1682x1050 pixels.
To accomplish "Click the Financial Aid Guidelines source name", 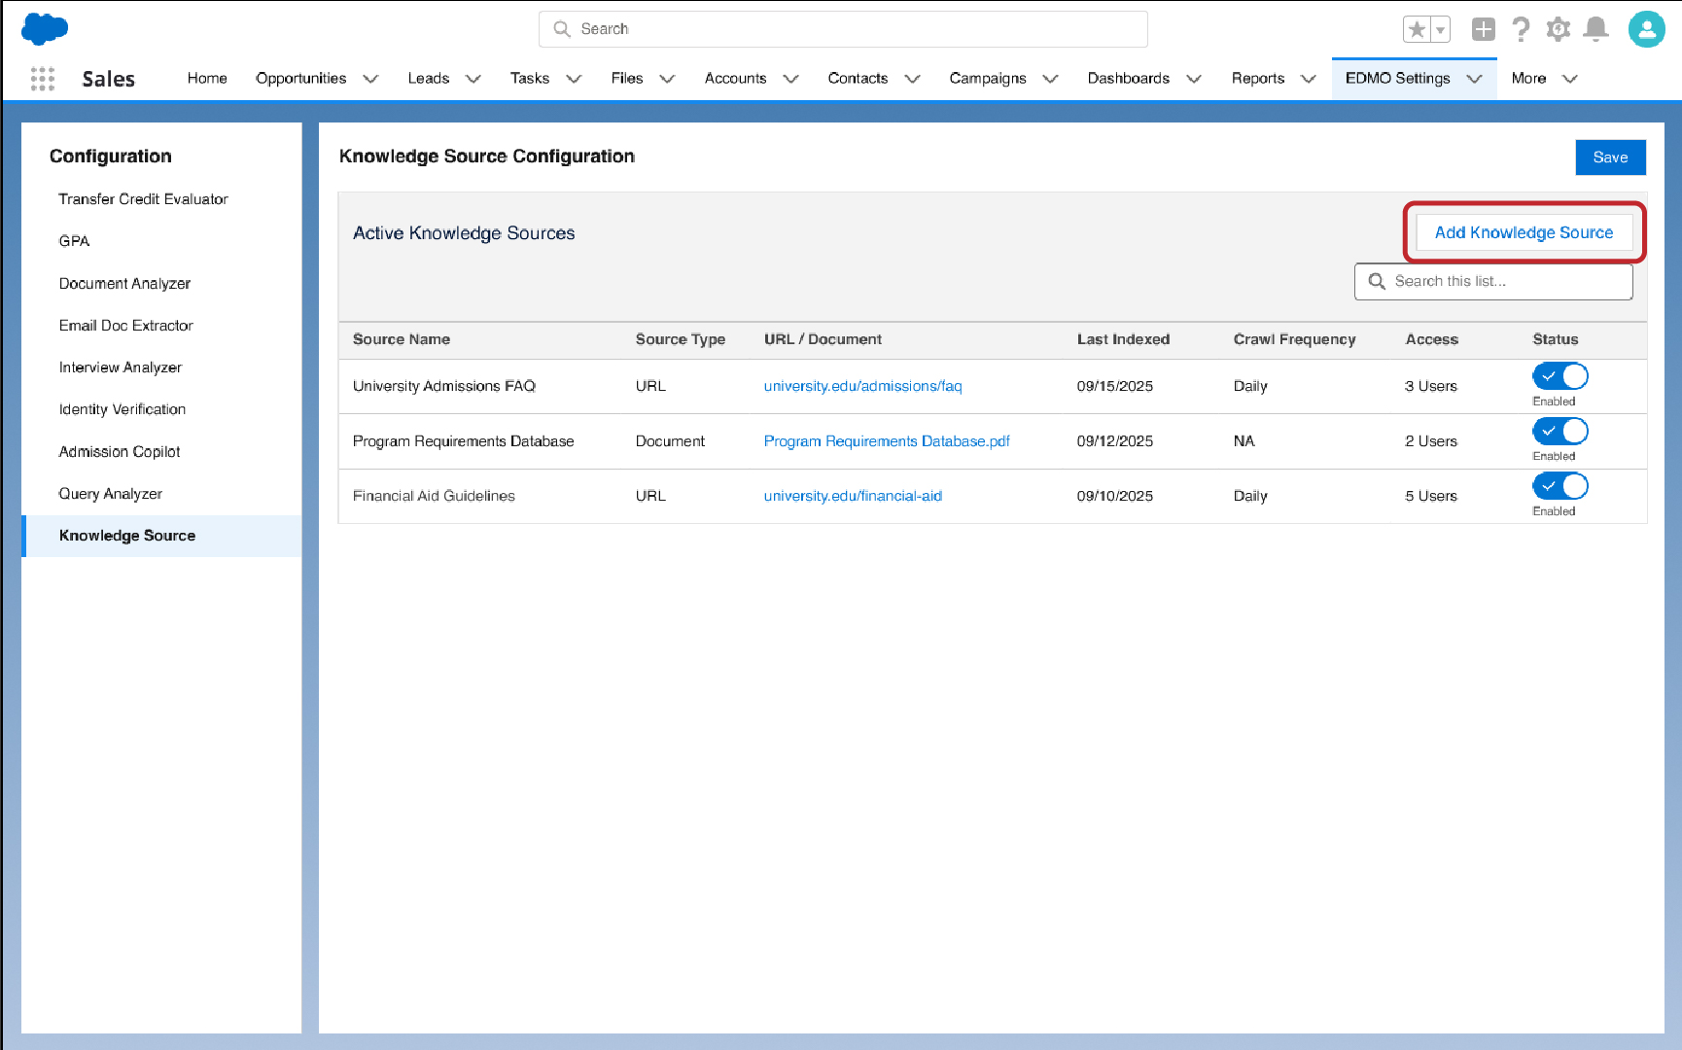I will [434, 496].
